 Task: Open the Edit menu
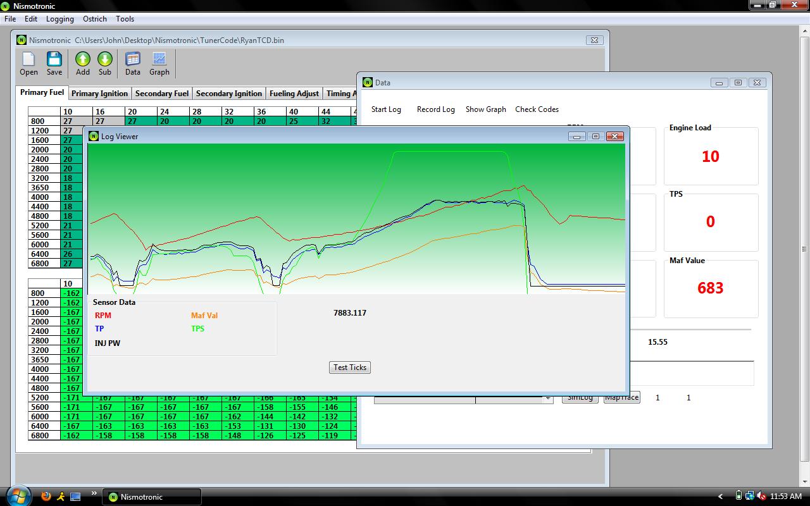point(31,19)
